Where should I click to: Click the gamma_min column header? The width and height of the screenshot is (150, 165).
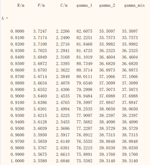[134, 6]
